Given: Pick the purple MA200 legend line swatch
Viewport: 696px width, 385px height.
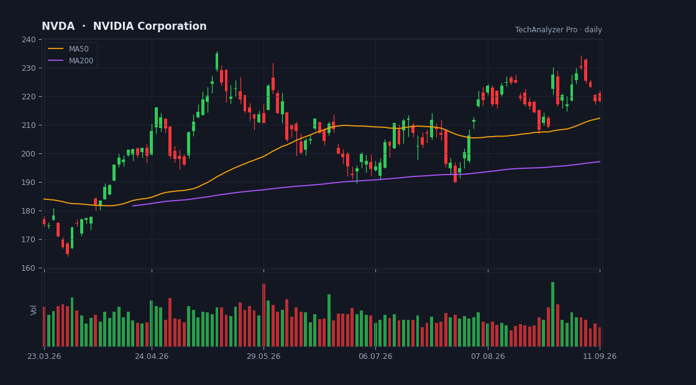Looking at the screenshot, I should tap(55, 61).
